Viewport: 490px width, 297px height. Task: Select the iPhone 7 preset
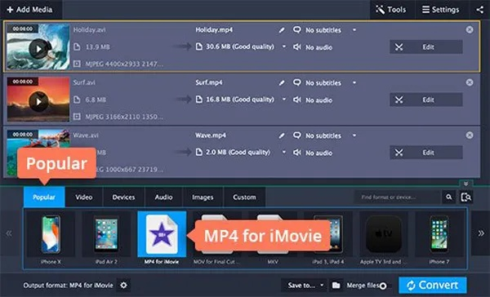click(x=439, y=238)
